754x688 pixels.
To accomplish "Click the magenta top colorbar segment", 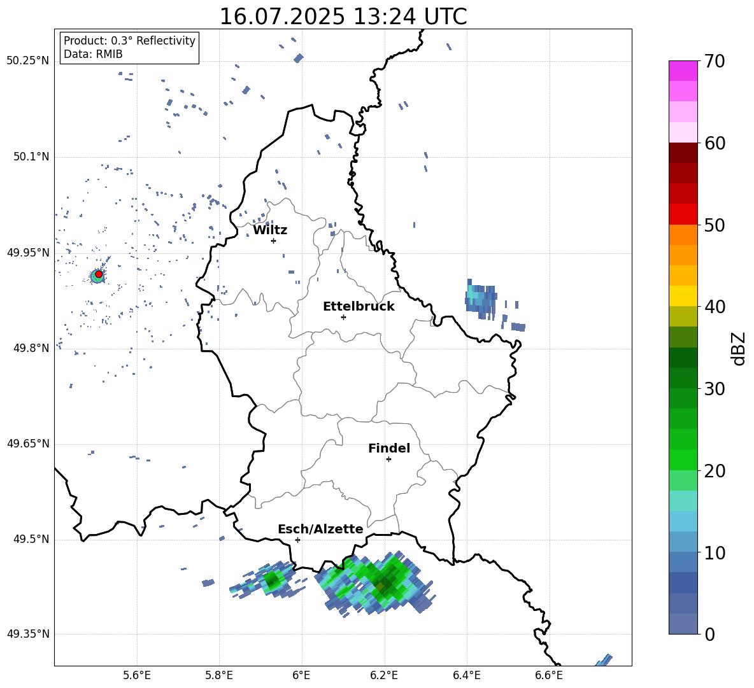I will [x=683, y=71].
